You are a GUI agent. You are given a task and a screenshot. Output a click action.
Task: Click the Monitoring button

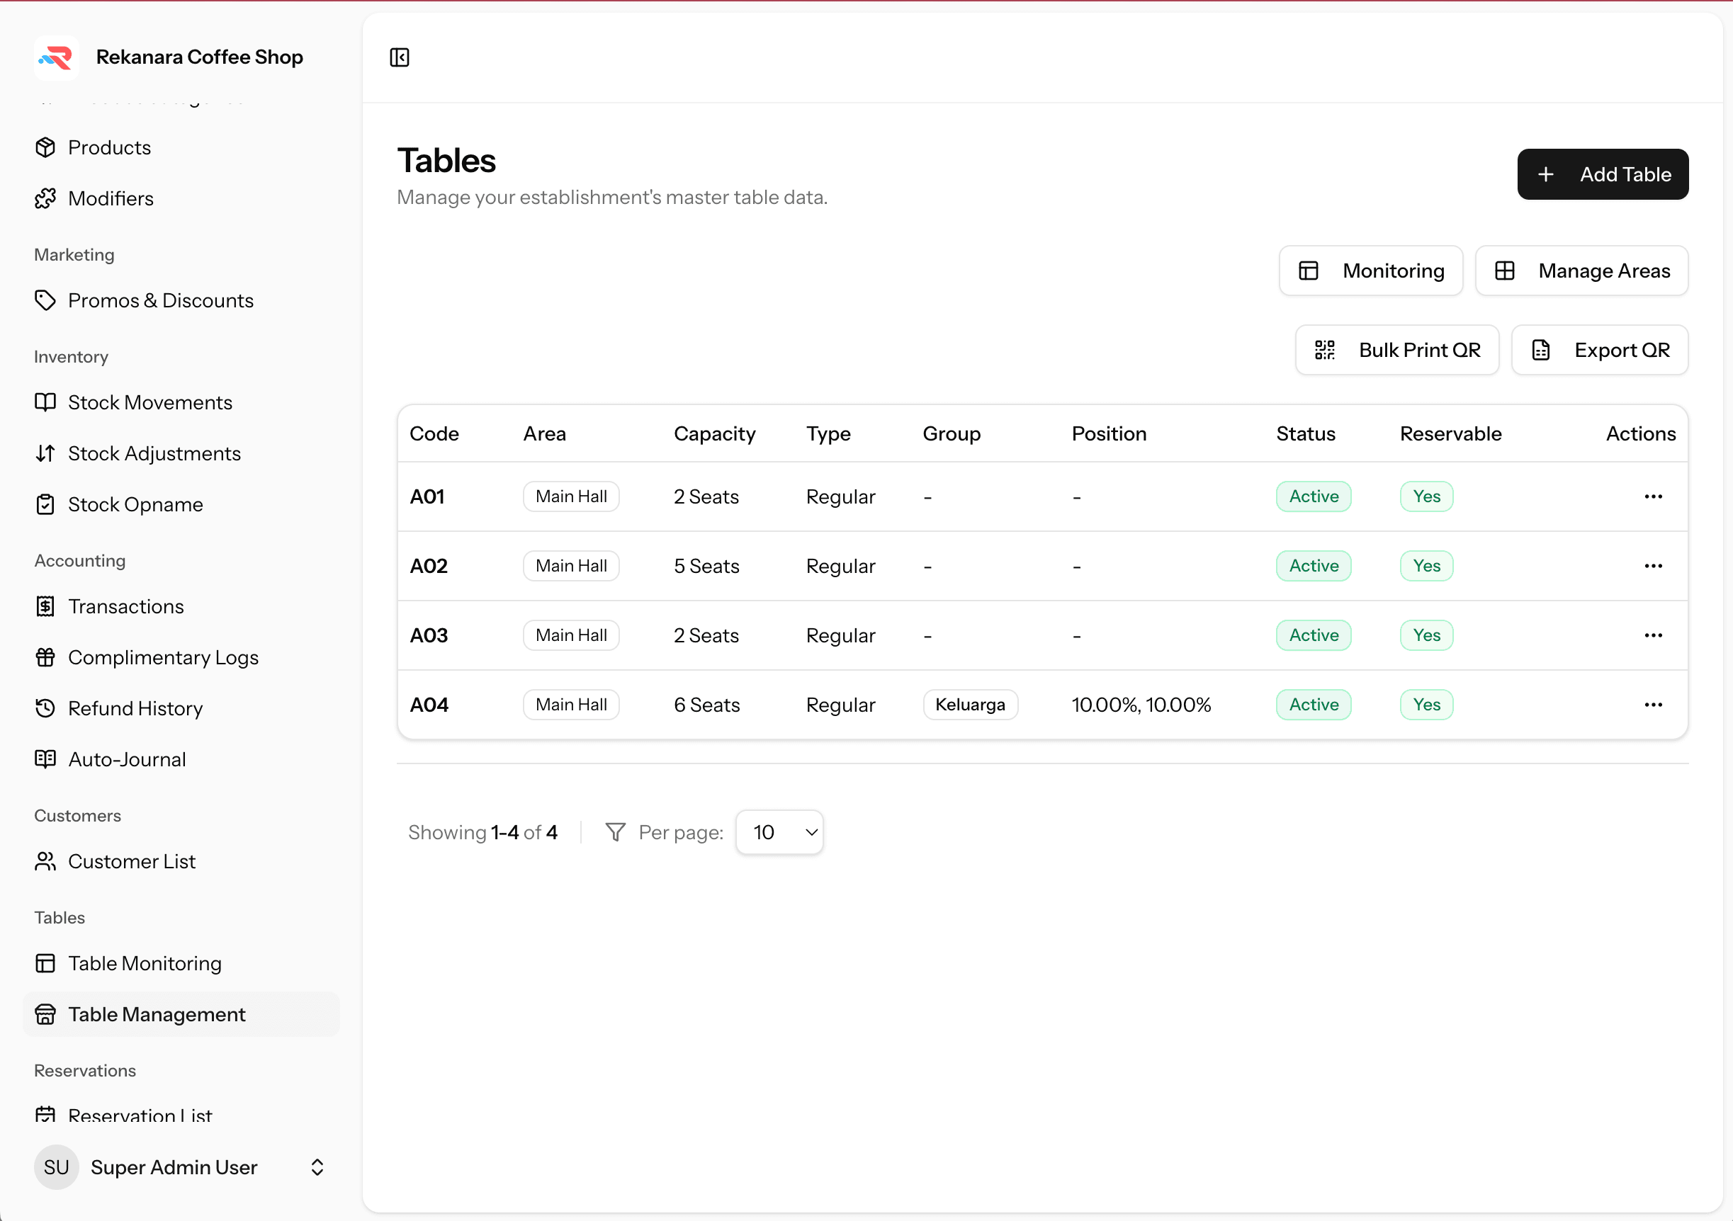click(1371, 271)
